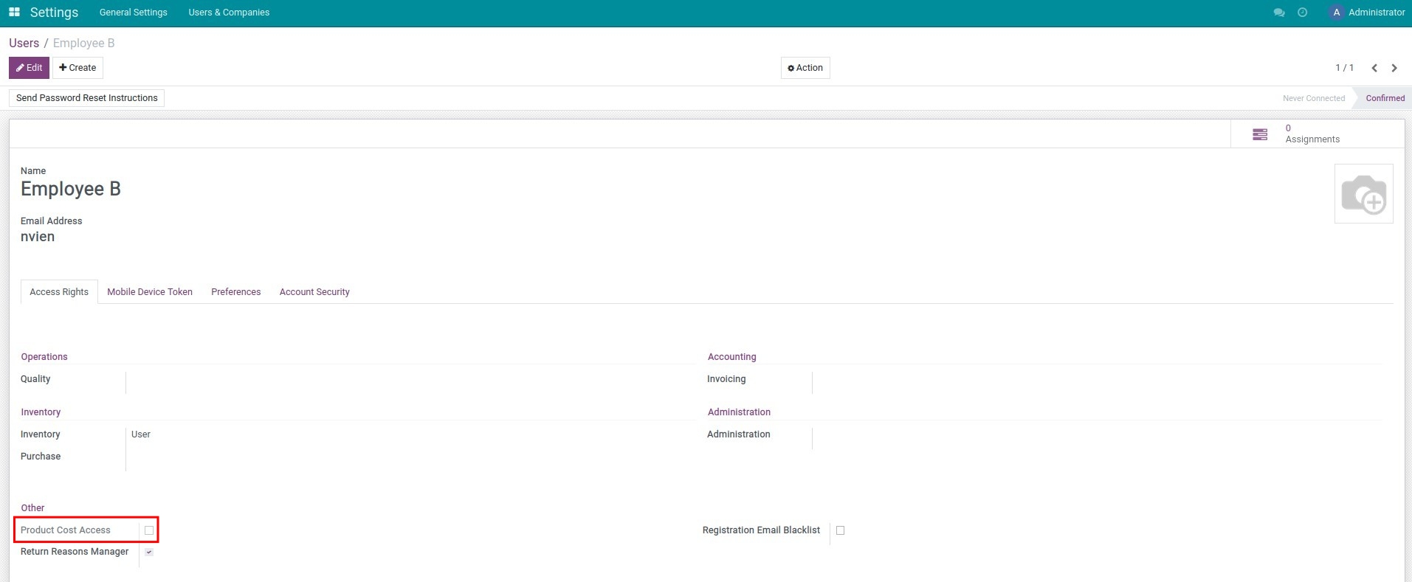Screen dimensions: 1412x582
Task: Toggle the Product Cost Access checkbox
Action: point(149,530)
